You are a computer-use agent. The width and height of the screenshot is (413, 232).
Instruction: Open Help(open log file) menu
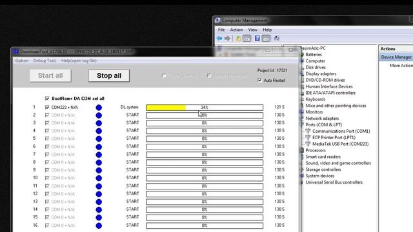[x=79, y=61]
